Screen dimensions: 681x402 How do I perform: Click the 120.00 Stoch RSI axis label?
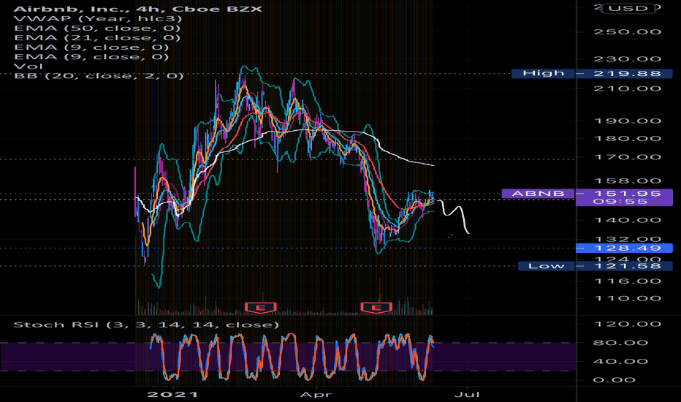coord(627,324)
